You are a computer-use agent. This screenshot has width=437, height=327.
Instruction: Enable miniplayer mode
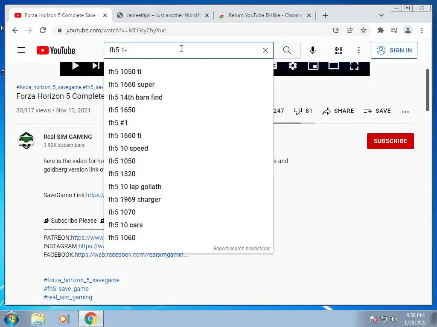click(x=313, y=66)
